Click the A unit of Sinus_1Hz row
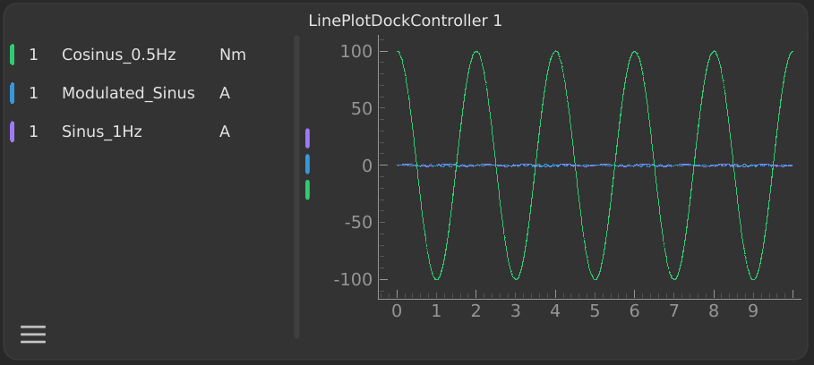Image resolution: width=814 pixels, height=365 pixels. click(225, 132)
